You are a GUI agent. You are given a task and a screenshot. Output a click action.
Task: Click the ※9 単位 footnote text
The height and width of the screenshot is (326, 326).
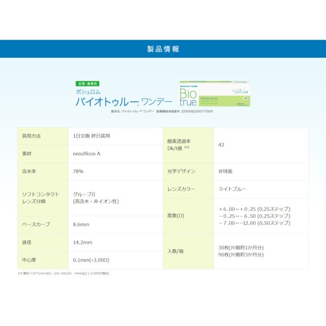pos(64,273)
